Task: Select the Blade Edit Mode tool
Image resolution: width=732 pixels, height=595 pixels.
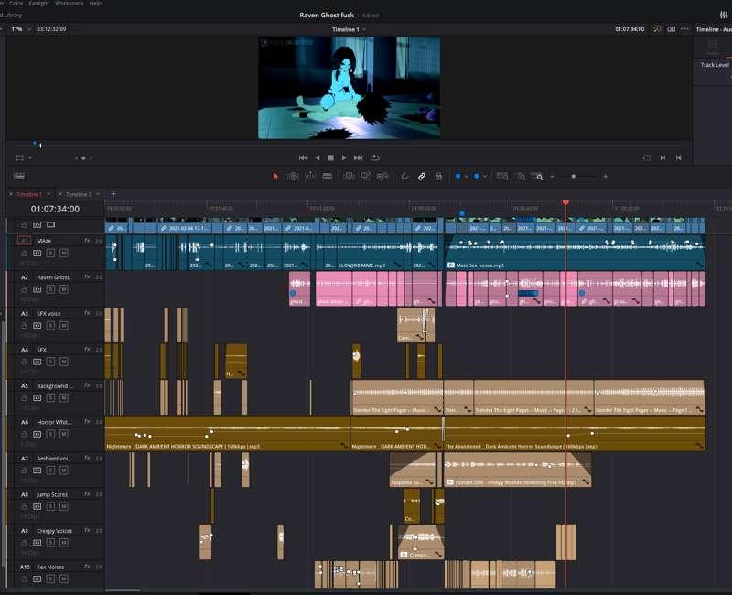Action: click(x=328, y=176)
